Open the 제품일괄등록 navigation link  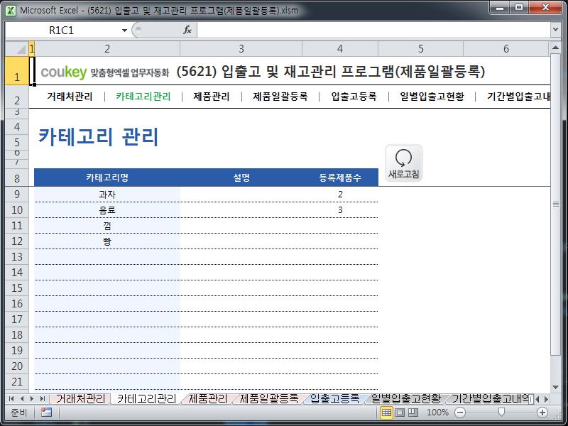280,97
